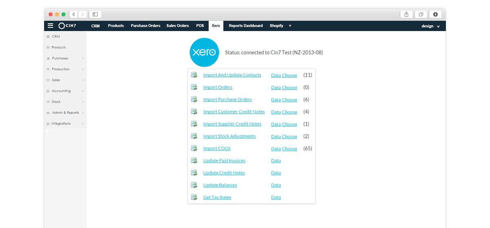Expand the Stock sidebar section
The height and width of the screenshot is (228, 490).
pos(65,102)
